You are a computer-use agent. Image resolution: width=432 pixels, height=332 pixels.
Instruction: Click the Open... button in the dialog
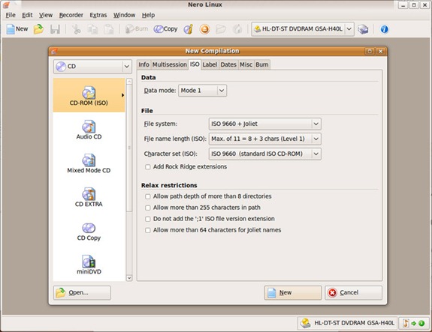coord(82,293)
